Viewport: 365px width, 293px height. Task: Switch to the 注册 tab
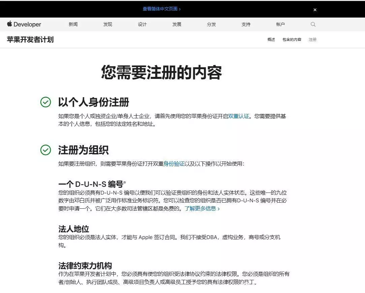(312, 39)
